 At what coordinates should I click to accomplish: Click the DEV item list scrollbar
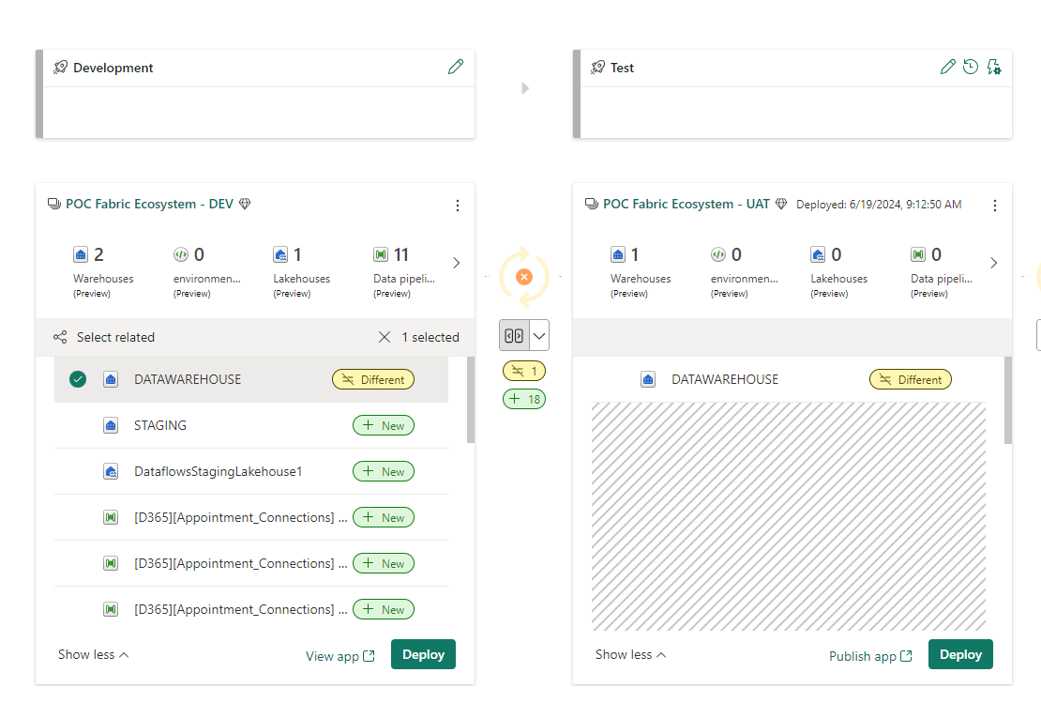pyautogui.click(x=471, y=399)
